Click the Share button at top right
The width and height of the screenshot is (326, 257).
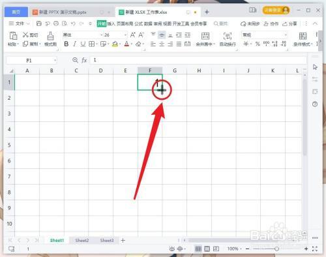point(289,23)
